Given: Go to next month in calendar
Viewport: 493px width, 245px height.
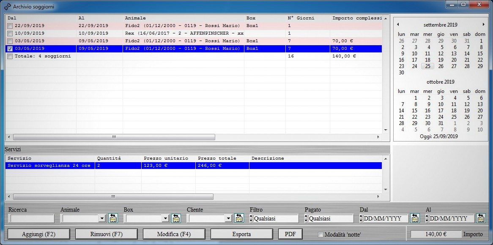Looking at the screenshot, I should tap(483, 25).
